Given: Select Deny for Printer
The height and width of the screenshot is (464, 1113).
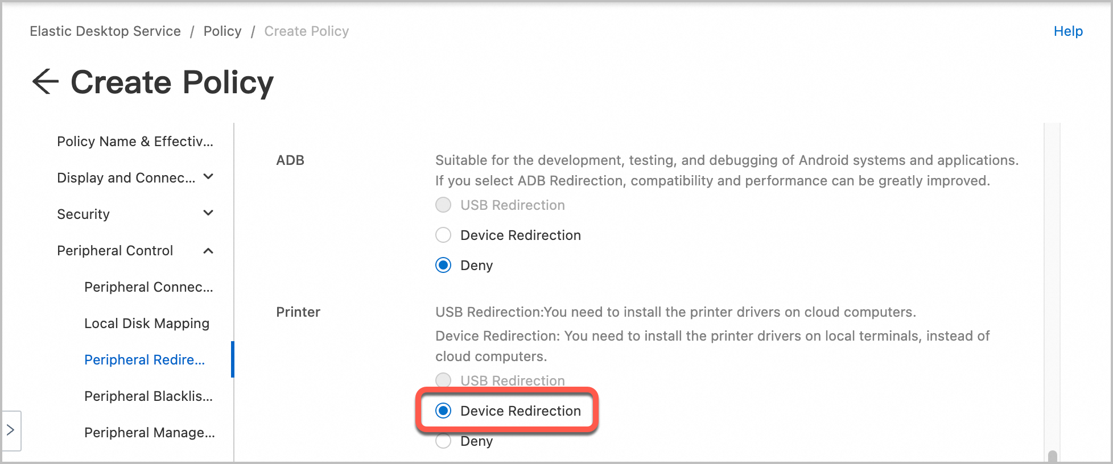Looking at the screenshot, I should click(x=443, y=441).
